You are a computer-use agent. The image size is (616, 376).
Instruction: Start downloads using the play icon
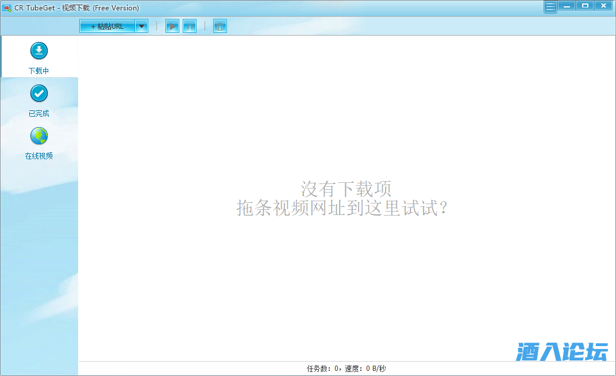[172, 25]
